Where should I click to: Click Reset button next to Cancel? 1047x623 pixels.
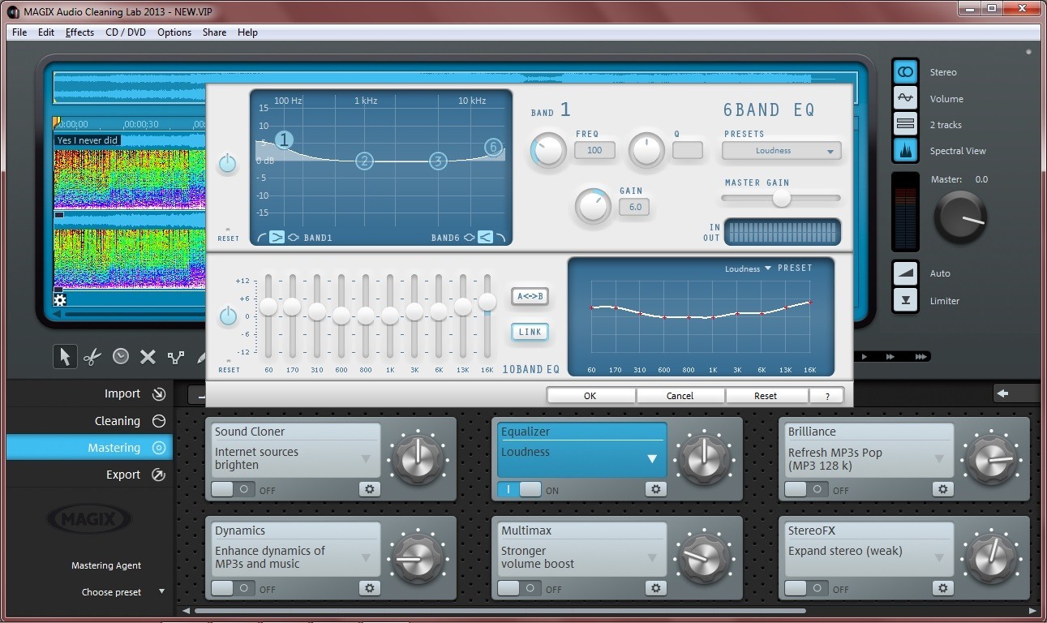[x=766, y=396]
